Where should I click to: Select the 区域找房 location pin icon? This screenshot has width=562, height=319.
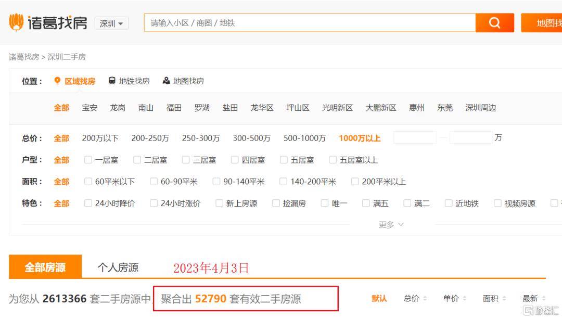point(58,81)
